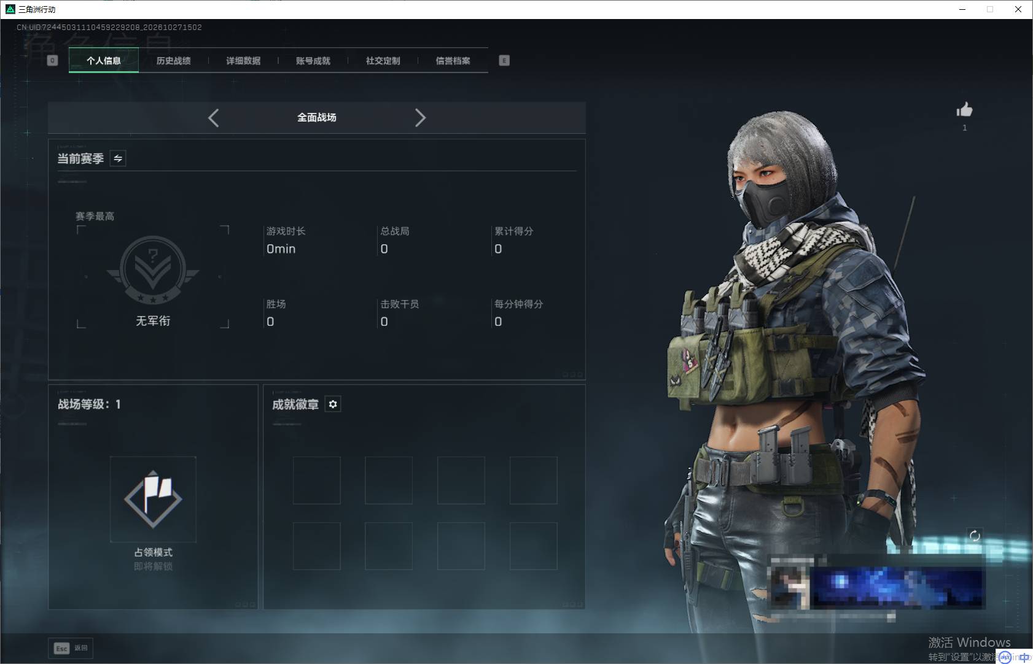Viewport: 1033px width, 664px height.
Task: Click the CN UID string at top
Action: 109,28
